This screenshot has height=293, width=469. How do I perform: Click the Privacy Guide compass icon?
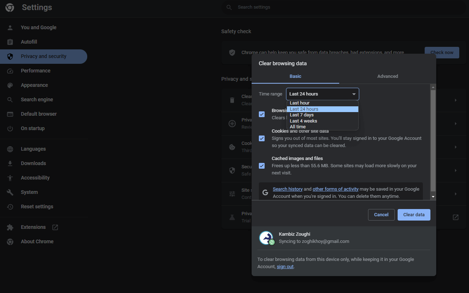(233, 124)
